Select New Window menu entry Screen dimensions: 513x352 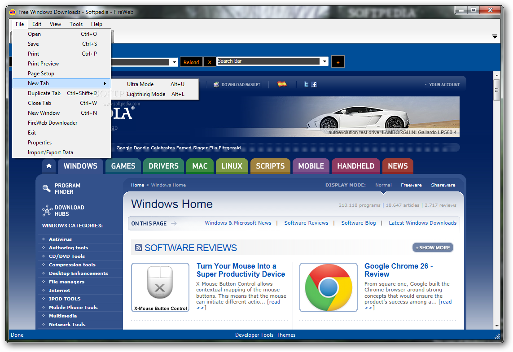[61, 113]
